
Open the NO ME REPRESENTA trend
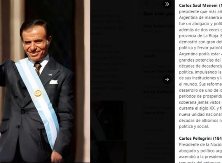(158, 92)
